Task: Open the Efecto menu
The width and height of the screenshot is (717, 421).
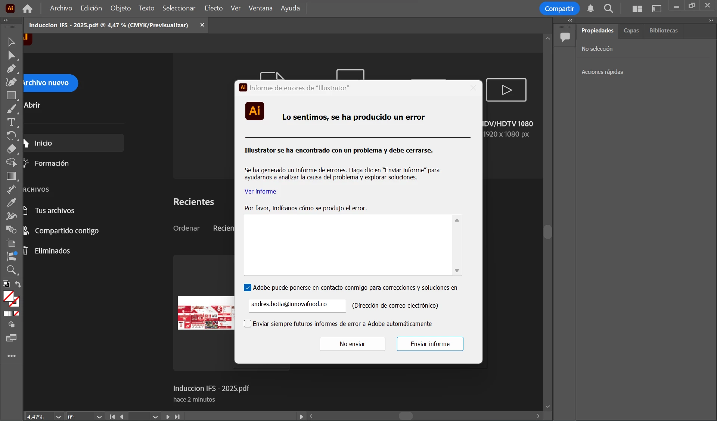Action: click(214, 8)
